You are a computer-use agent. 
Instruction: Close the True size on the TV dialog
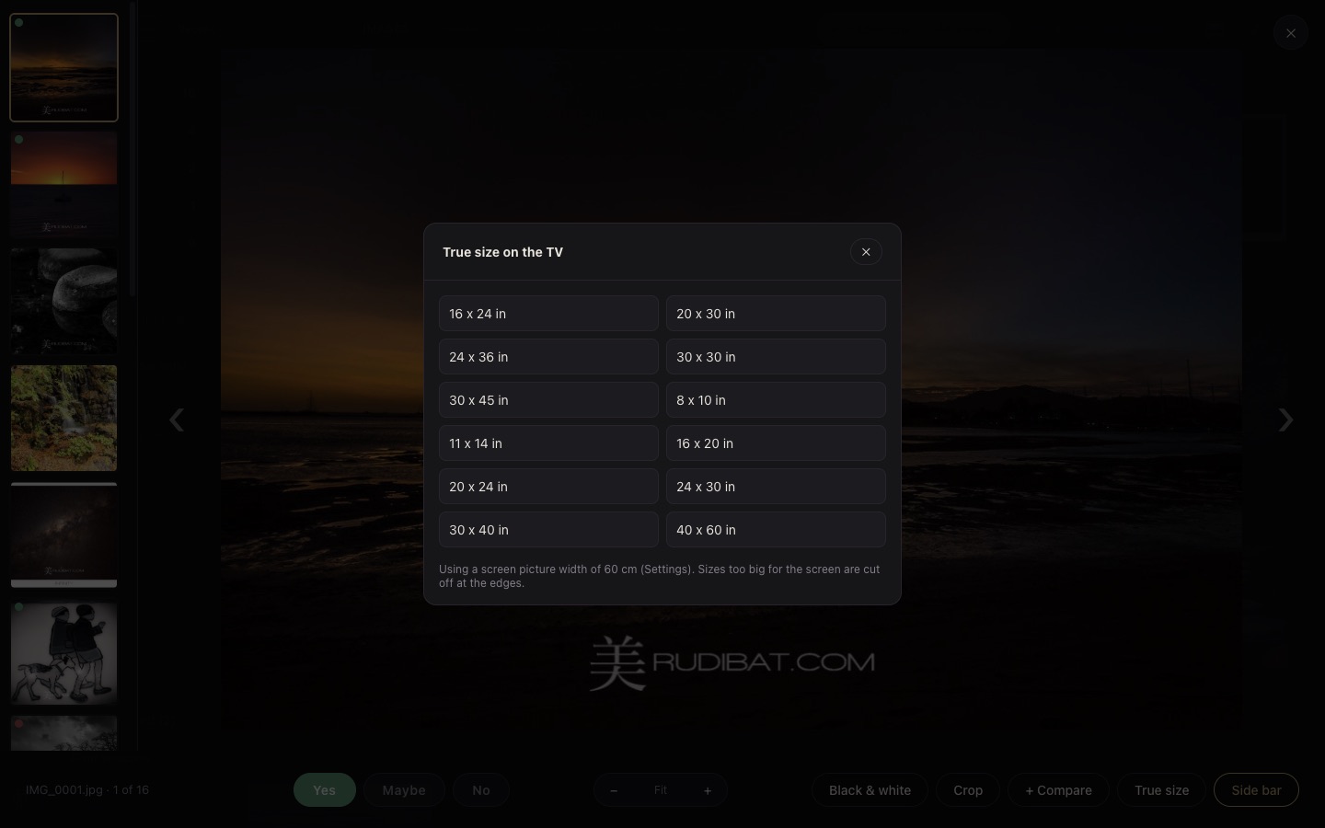(866, 252)
